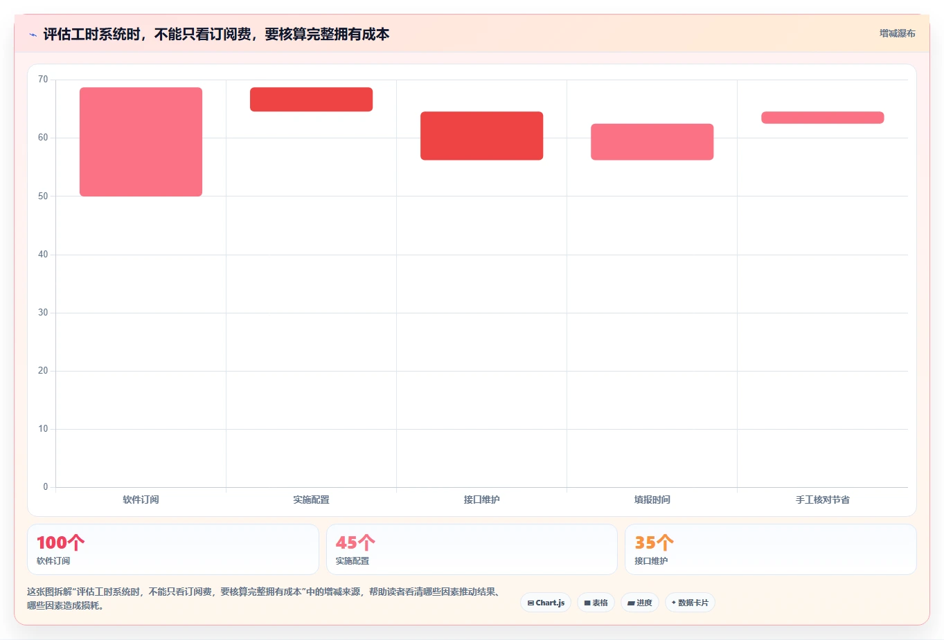Click the lightning icon beside the title
Screen dimensions: 944x640
point(33,35)
